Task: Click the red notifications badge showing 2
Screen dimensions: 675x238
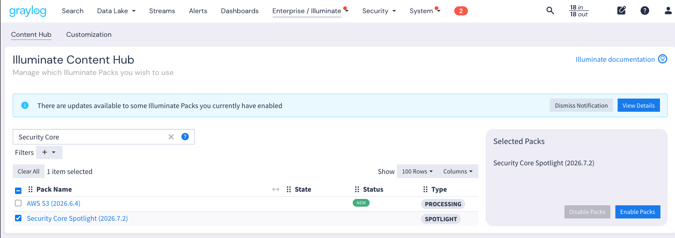Action: [461, 11]
